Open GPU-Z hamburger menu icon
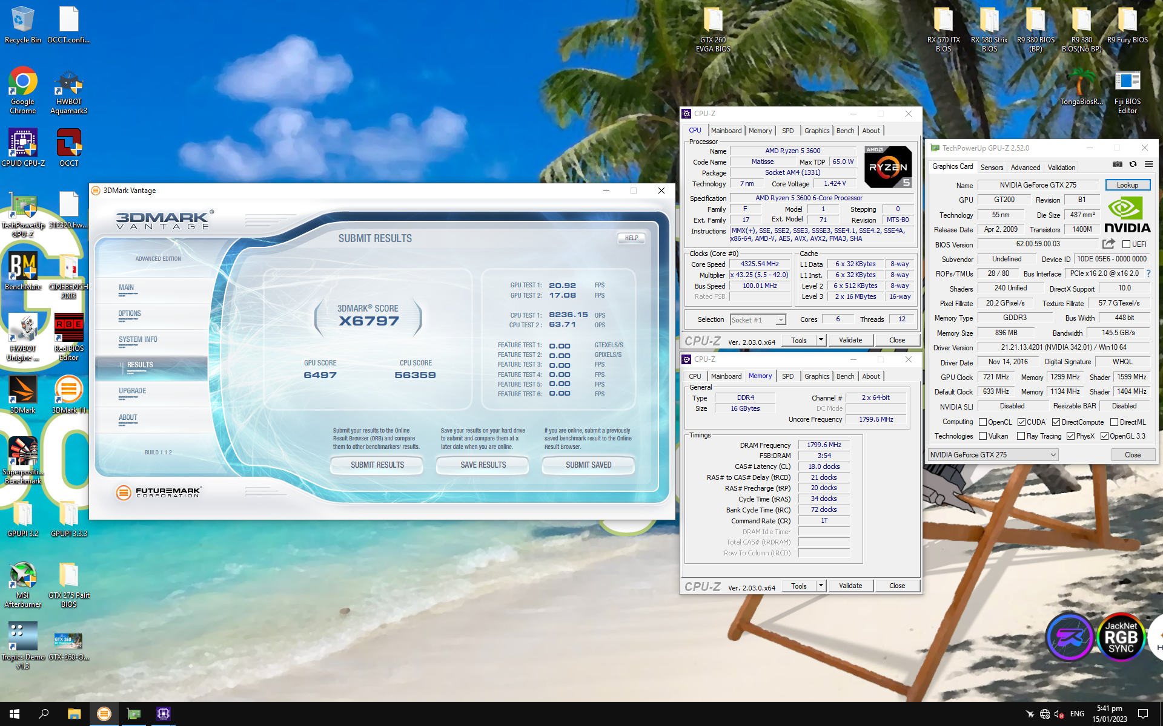Viewport: 1163px width, 726px height. point(1148,164)
